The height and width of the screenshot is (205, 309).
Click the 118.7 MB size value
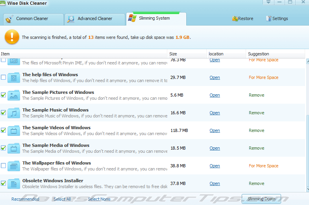[x=179, y=130]
